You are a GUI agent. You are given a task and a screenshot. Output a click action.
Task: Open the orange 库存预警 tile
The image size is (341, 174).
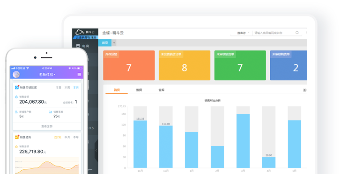(x=129, y=65)
